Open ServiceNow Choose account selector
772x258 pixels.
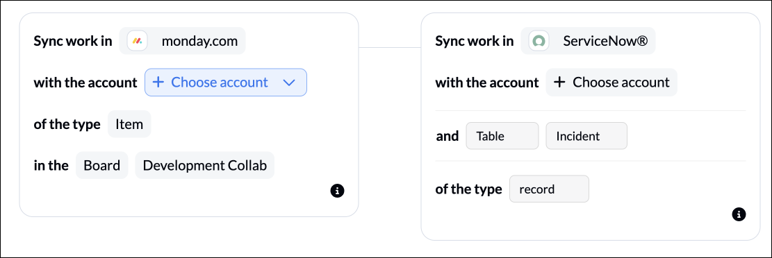[x=611, y=82]
